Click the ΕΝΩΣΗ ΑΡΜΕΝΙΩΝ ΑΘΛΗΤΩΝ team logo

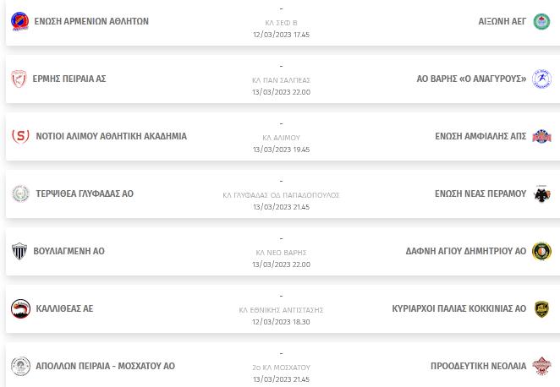click(20, 21)
